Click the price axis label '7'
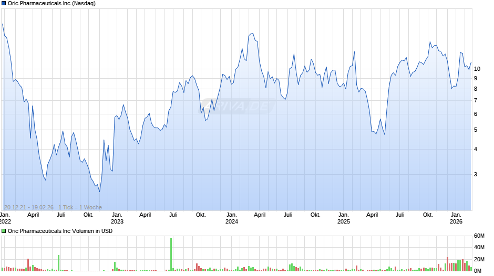494x276 pixels. 476,101
